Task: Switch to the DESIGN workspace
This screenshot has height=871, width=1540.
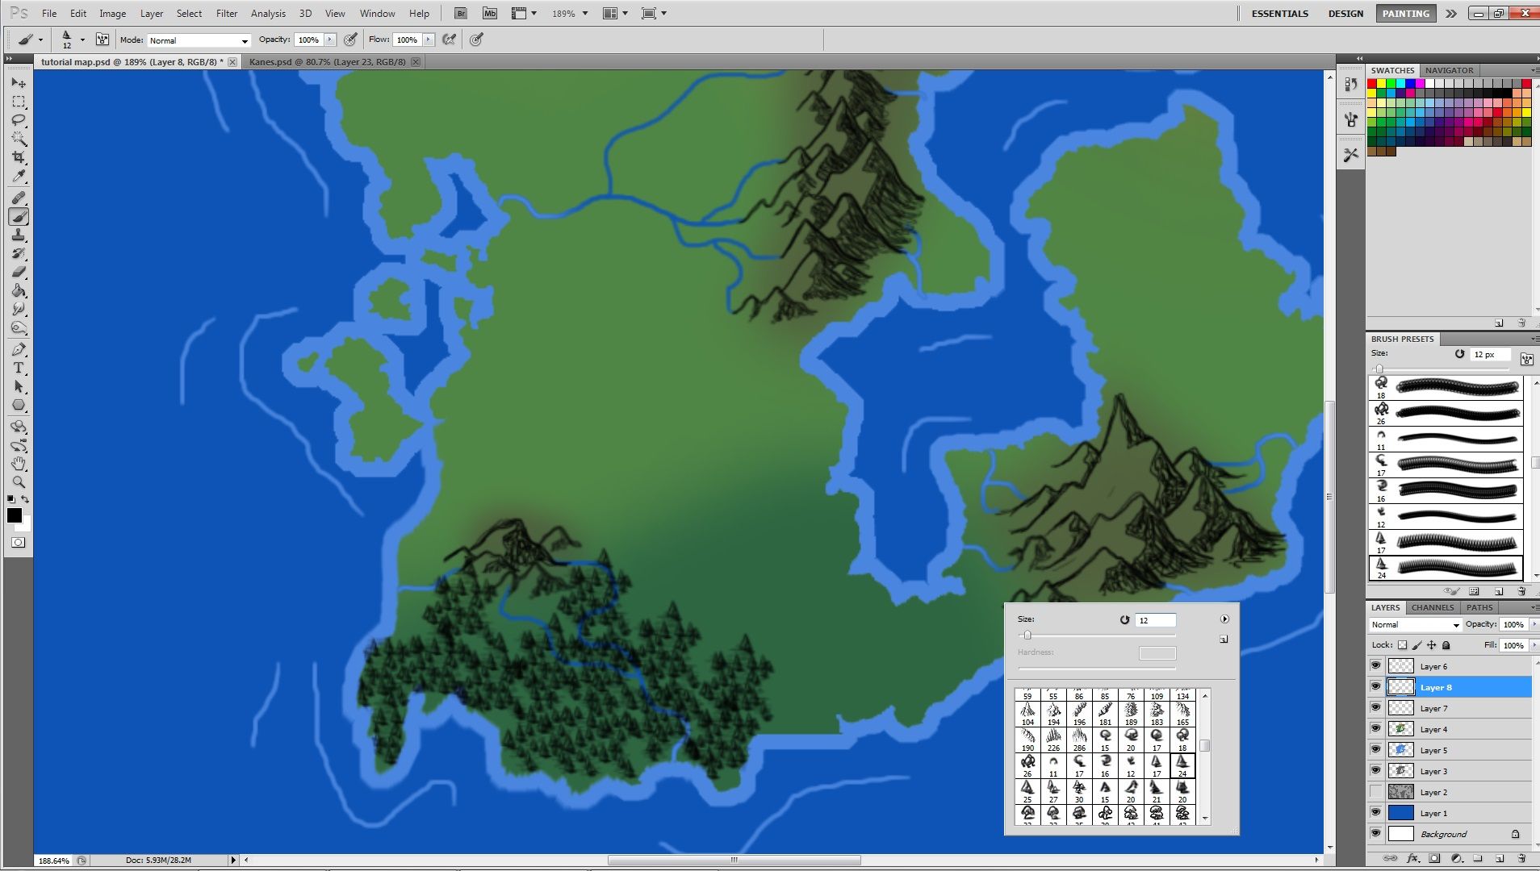Action: (1345, 13)
